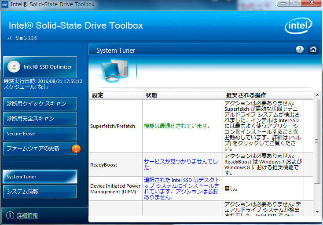Start 診断用完全スキャン
The height and width of the screenshot is (225, 323).
coord(40,119)
